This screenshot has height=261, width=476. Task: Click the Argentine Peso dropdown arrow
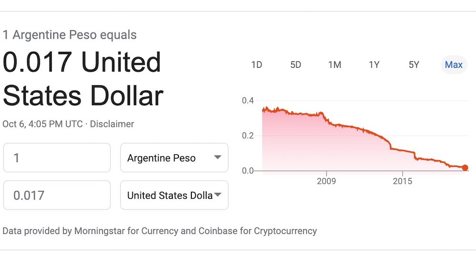pyautogui.click(x=218, y=157)
